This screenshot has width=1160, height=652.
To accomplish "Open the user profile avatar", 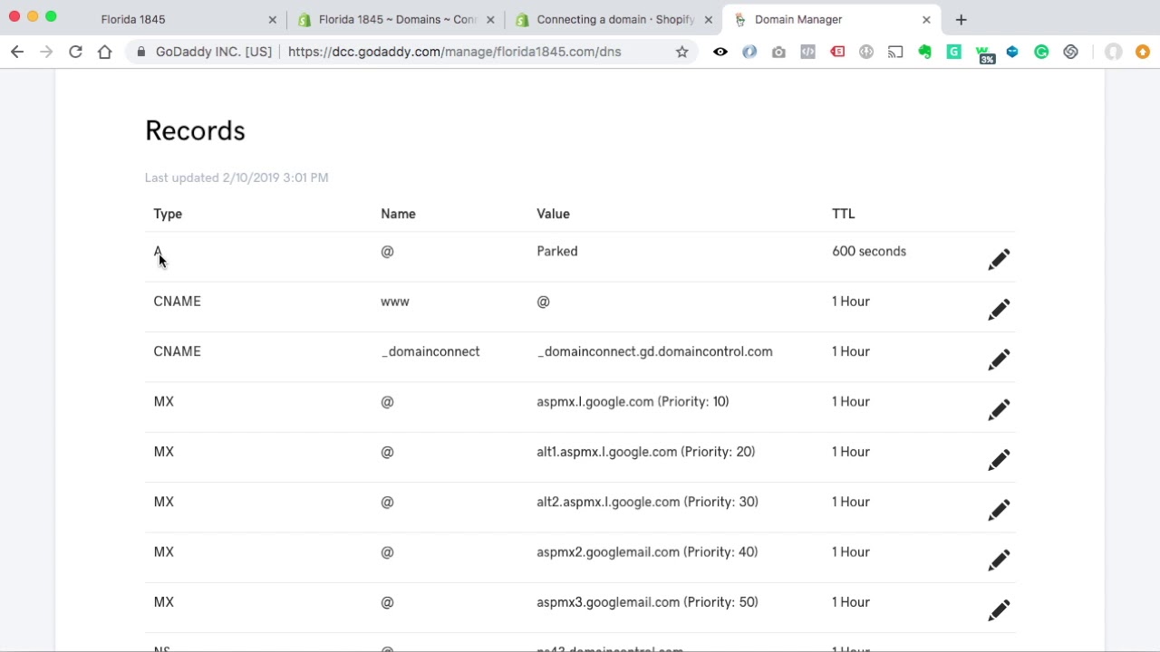I will pos(1114,52).
